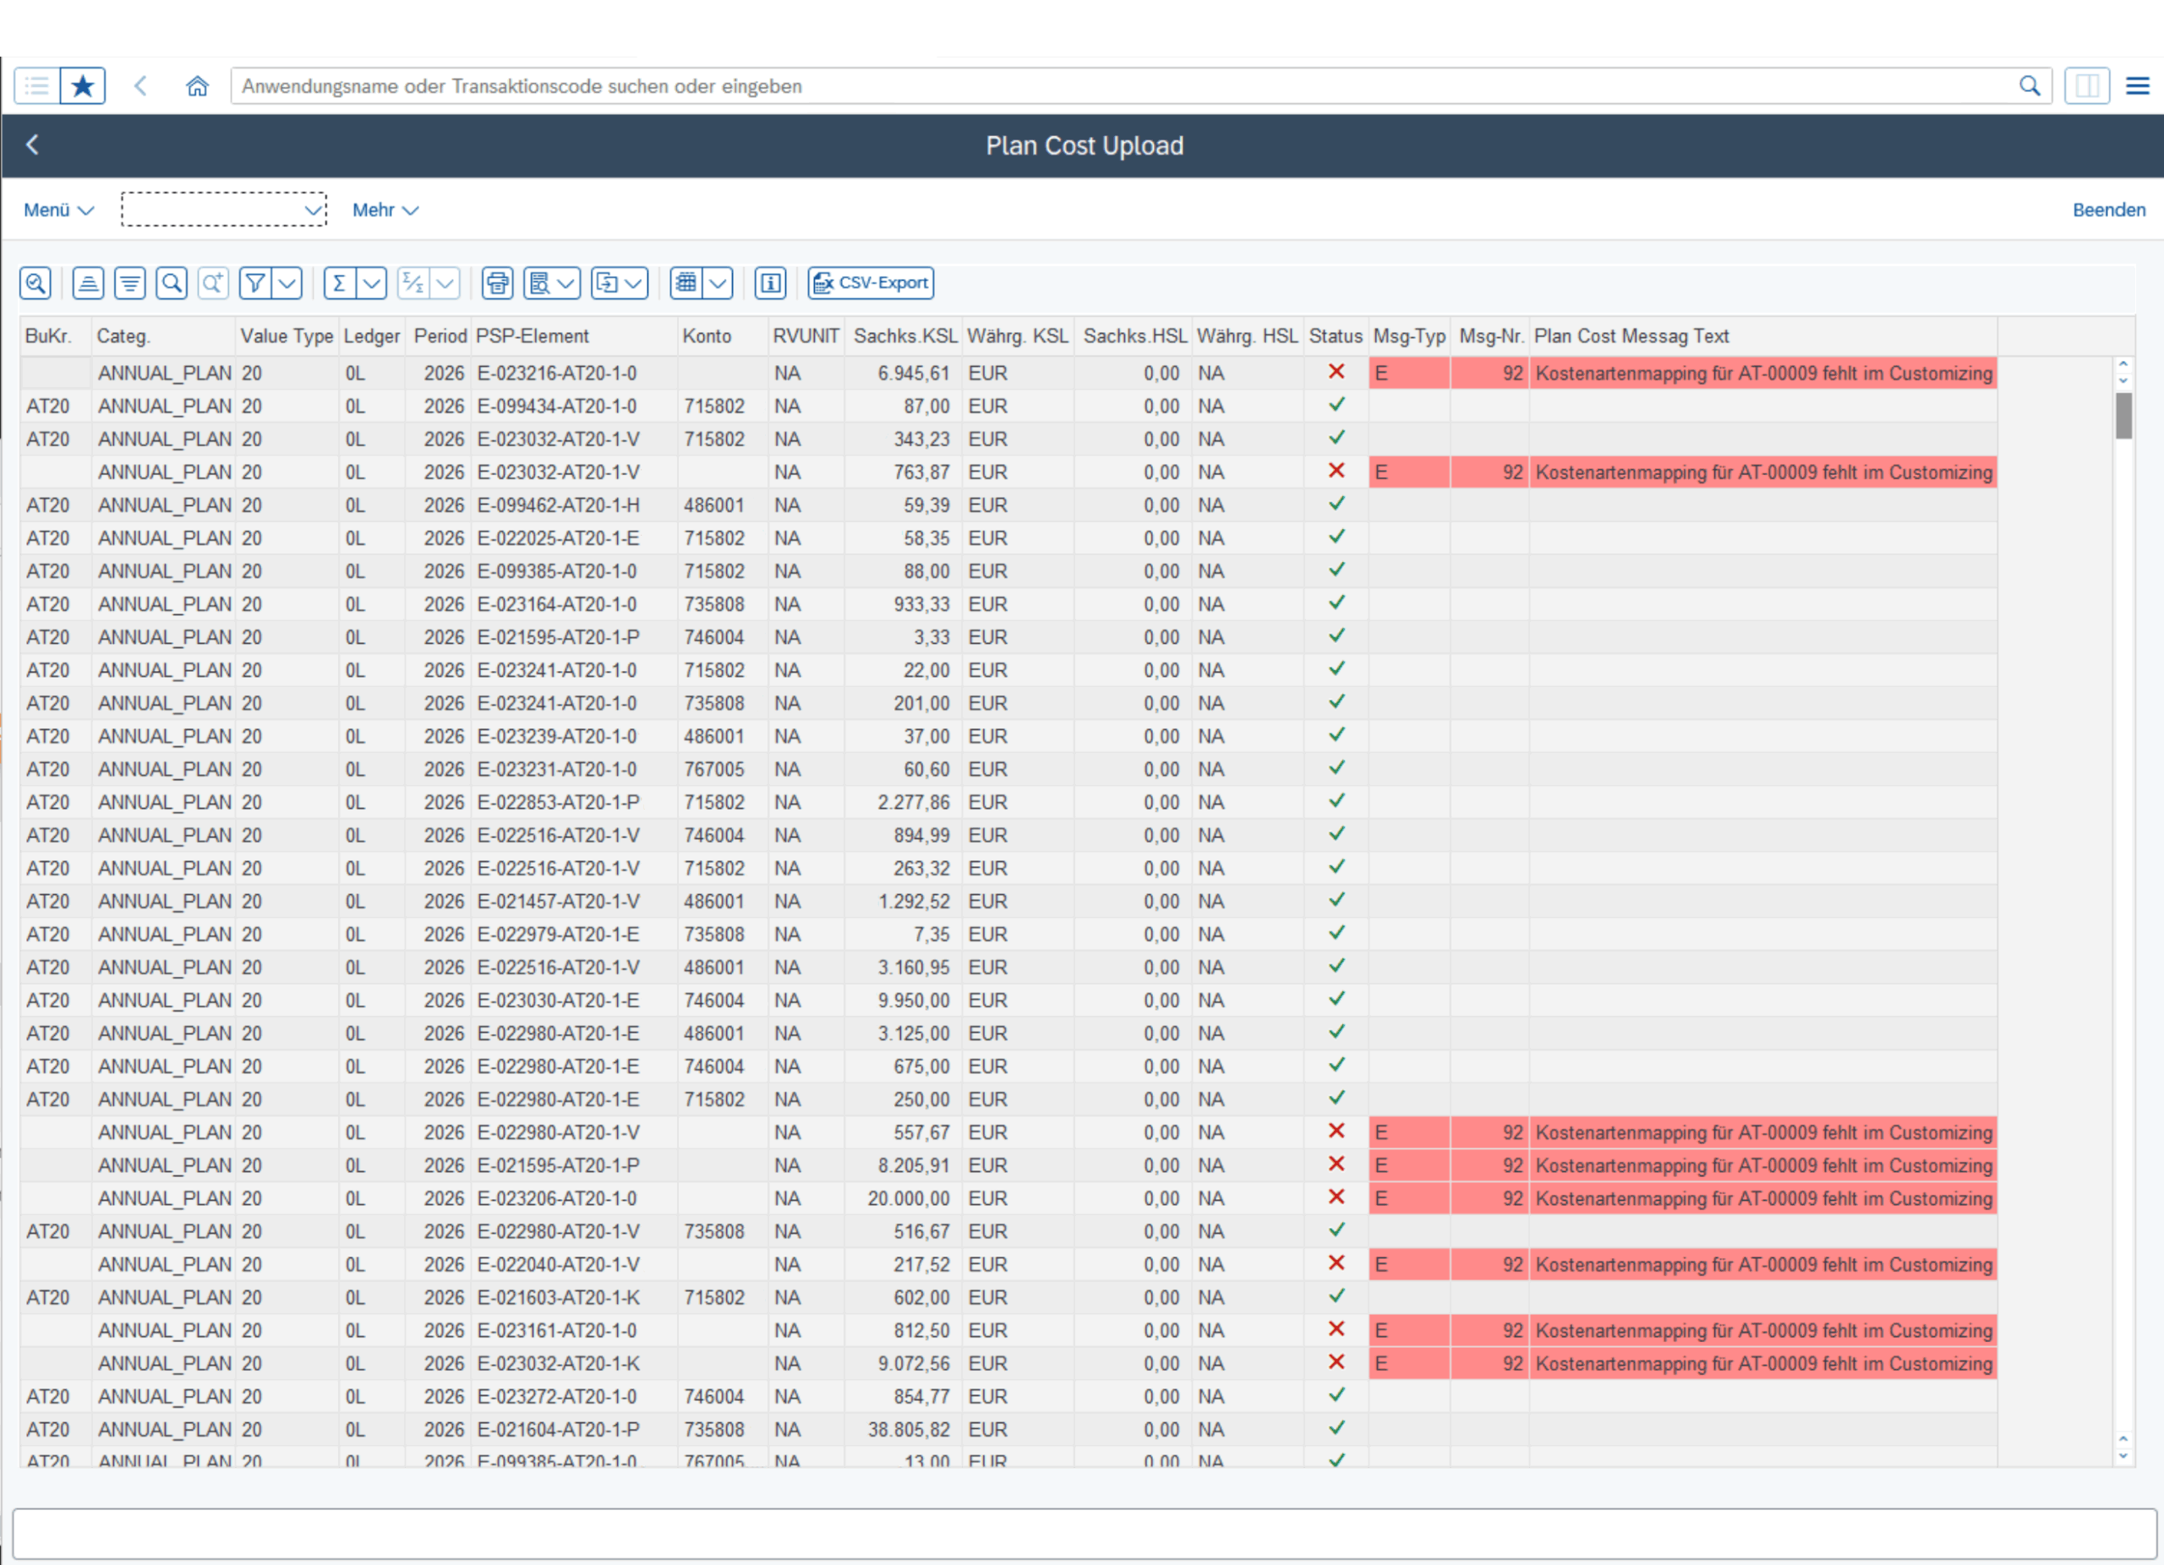
Task: Open the layout grid dropdown arrow
Action: (x=718, y=283)
